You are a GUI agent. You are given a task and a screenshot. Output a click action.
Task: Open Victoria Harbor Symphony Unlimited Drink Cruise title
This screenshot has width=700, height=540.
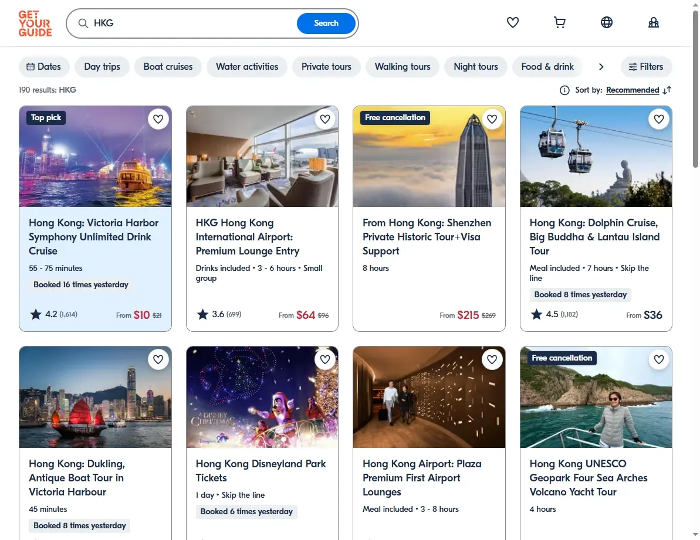click(x=94, y=237)
